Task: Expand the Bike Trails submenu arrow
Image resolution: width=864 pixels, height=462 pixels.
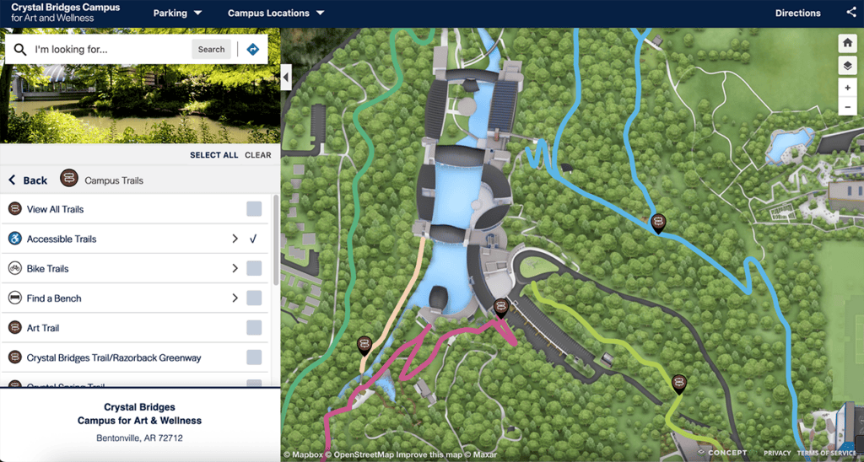Action: [x=235, y=269]
